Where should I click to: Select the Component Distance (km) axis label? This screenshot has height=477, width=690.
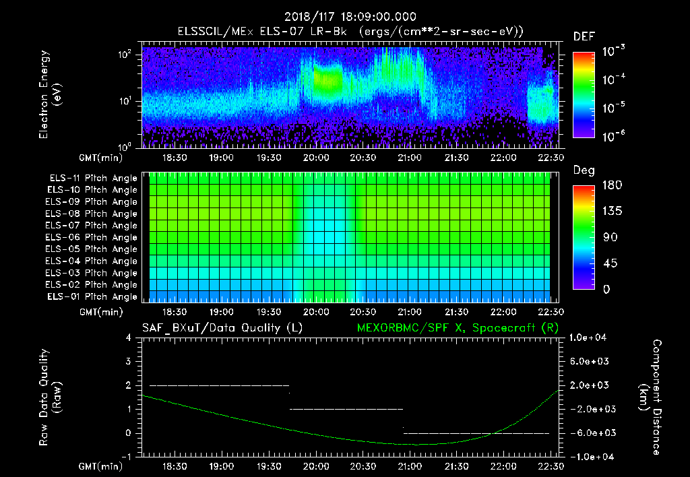(650, 397)
